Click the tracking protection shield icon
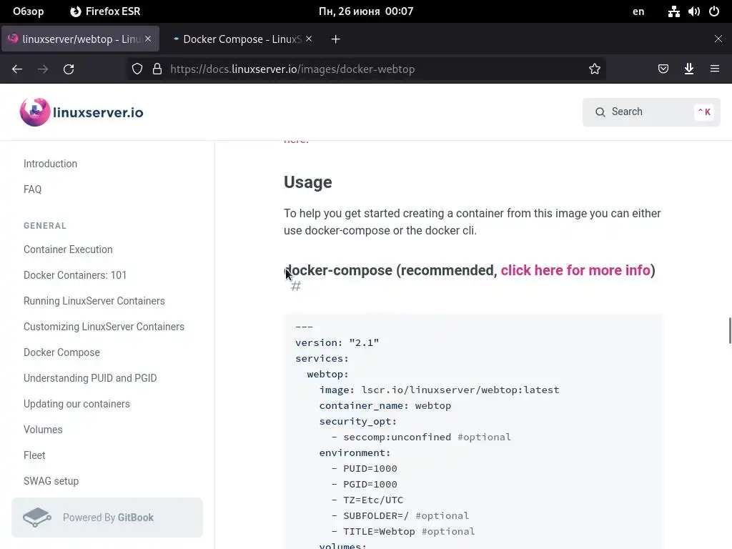732x549 pixels. pyautogui.click(x=137, y=69)
